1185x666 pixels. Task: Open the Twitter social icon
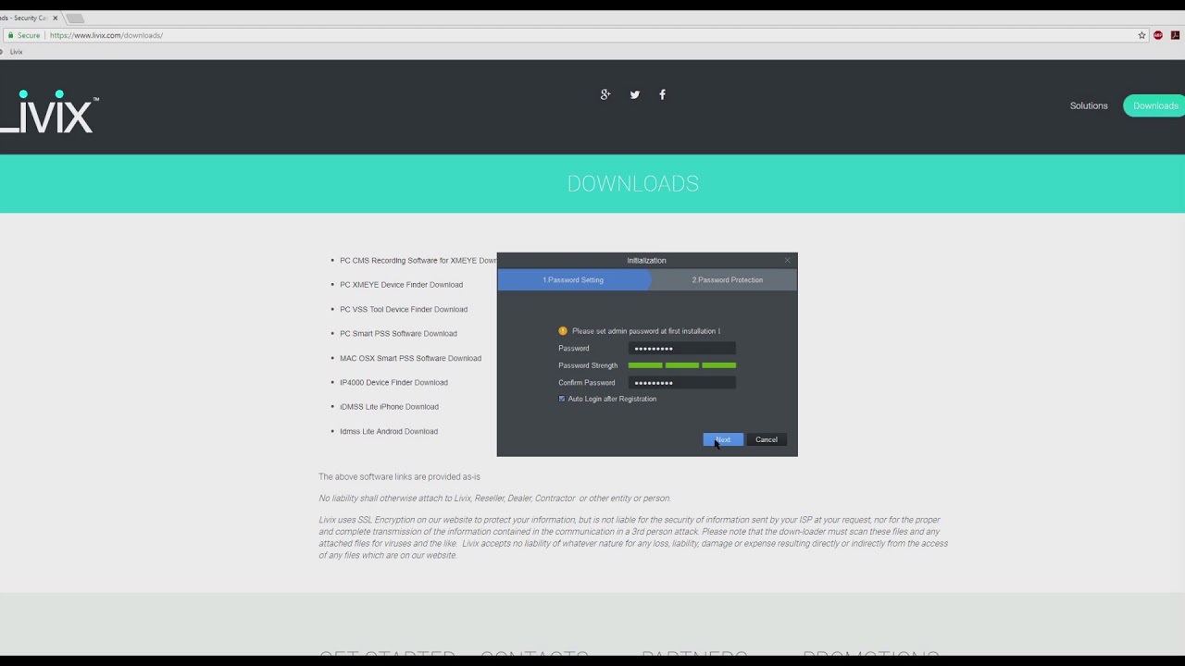click(x=634, y=94)
